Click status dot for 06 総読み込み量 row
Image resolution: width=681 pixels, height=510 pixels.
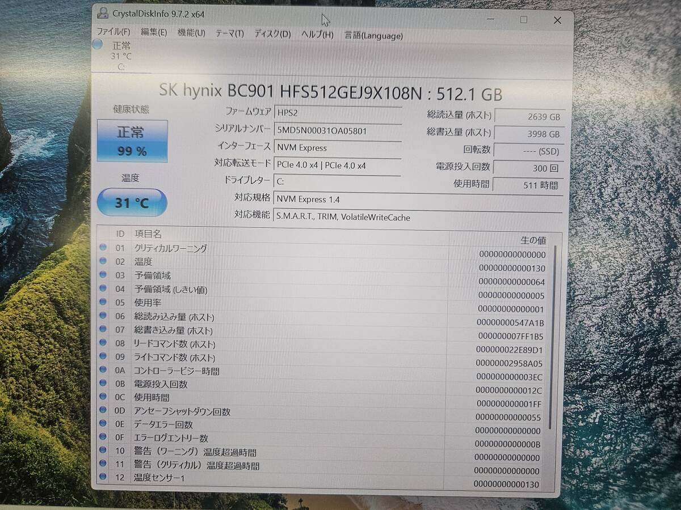point(103,316)
